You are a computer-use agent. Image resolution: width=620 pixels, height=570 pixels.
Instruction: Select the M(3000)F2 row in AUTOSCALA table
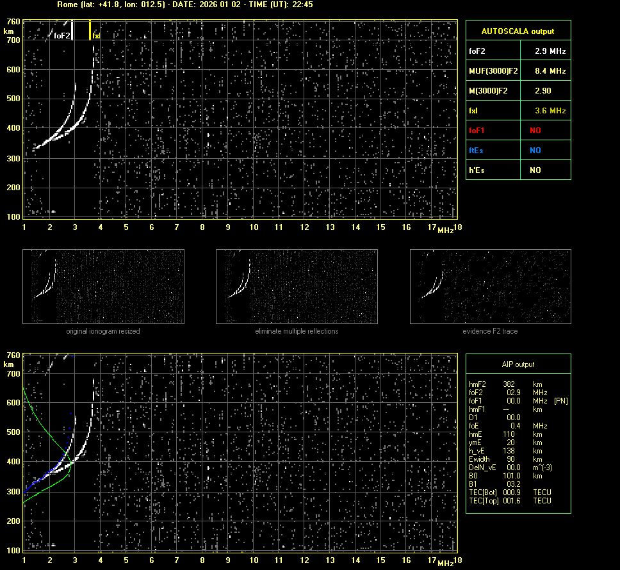518,91
